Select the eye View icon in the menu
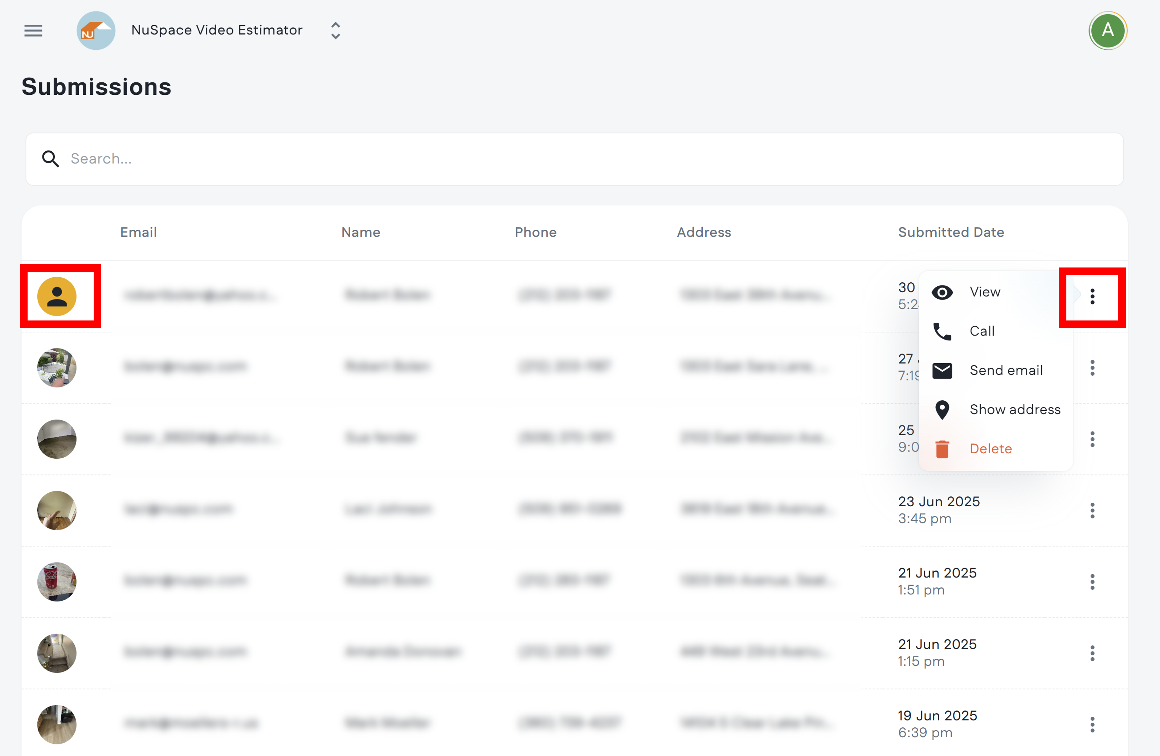This screenshot has width=1160, height=756. [x=943, y=292]
